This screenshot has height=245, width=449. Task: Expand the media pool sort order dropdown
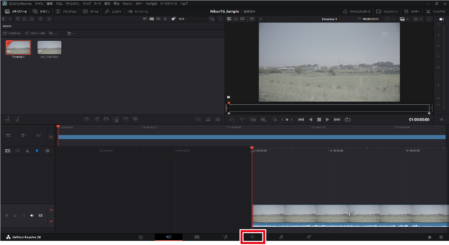point(212,19)
